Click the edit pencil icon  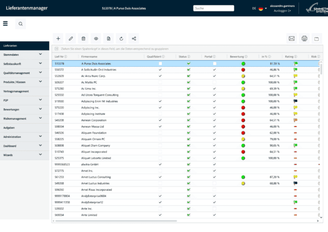[x=71, y=39]
